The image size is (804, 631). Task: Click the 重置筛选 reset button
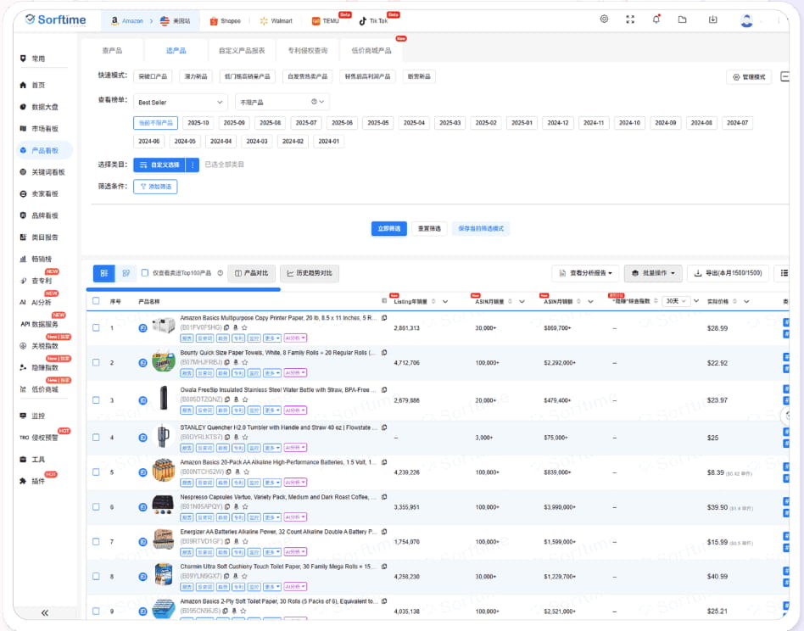429,229
